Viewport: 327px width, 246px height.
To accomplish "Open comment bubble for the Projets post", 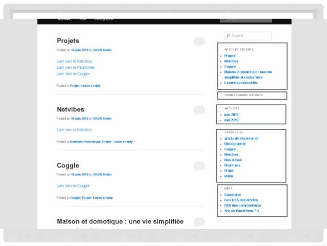I will [x=199, y=42].
